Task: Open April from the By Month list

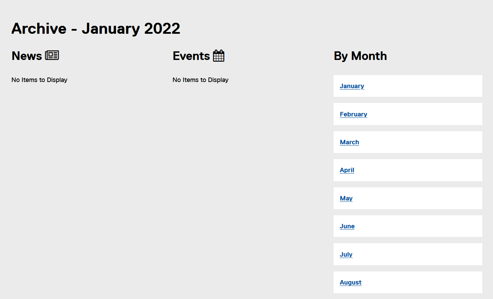Action: point(347,170)
